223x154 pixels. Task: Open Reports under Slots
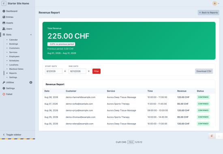tap(13, 73)
